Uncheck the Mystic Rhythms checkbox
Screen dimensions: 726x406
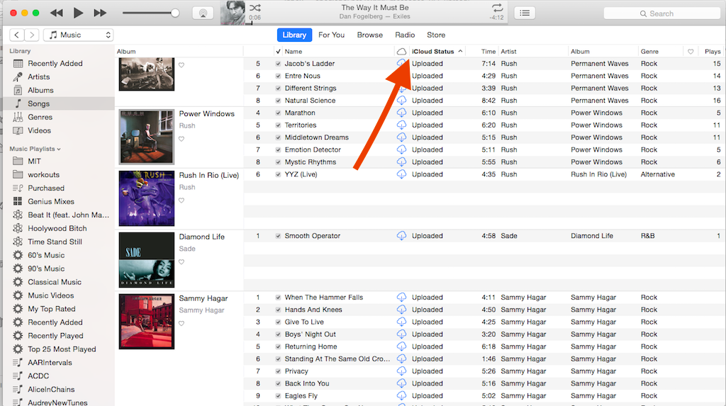[x=278, y=162]
